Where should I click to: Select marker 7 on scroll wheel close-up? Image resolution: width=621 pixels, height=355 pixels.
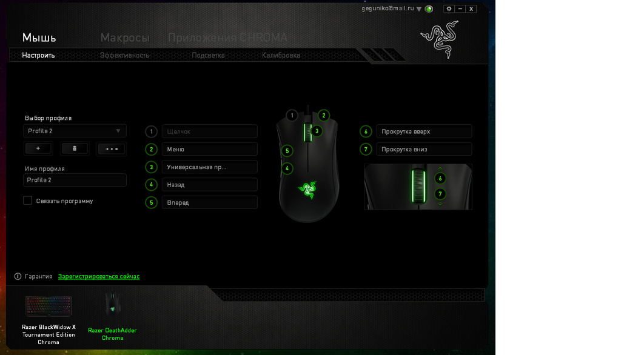pos(440,194)
